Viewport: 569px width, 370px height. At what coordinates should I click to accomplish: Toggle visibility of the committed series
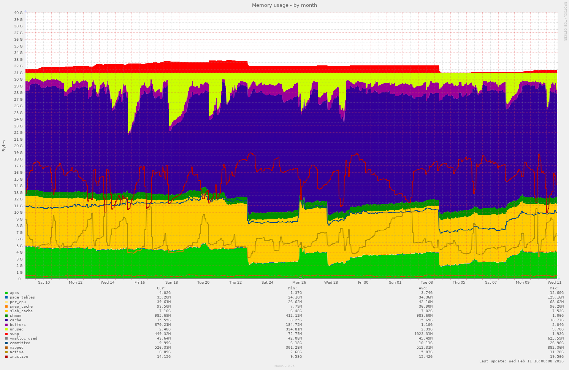6,343
